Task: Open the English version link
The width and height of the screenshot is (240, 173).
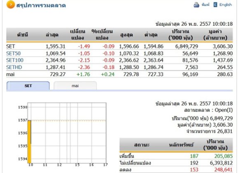Action: [226, 5]
